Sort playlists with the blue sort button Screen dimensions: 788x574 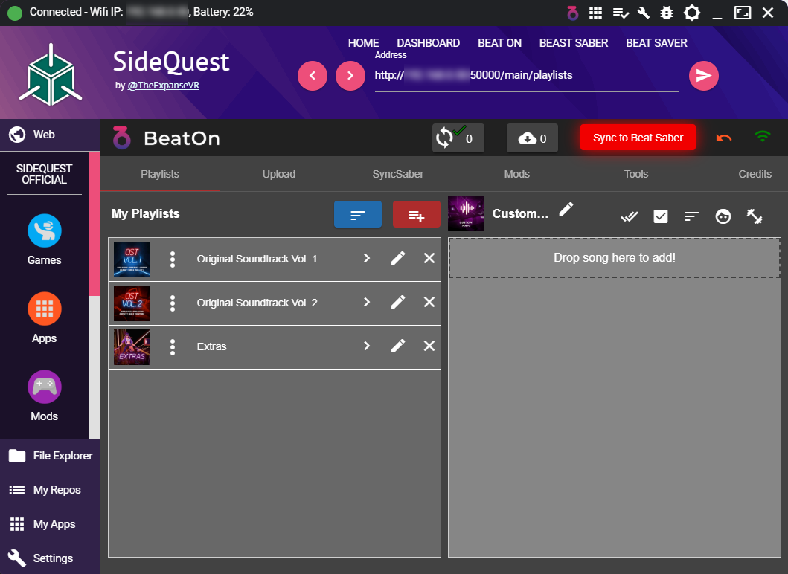(358, 214)
